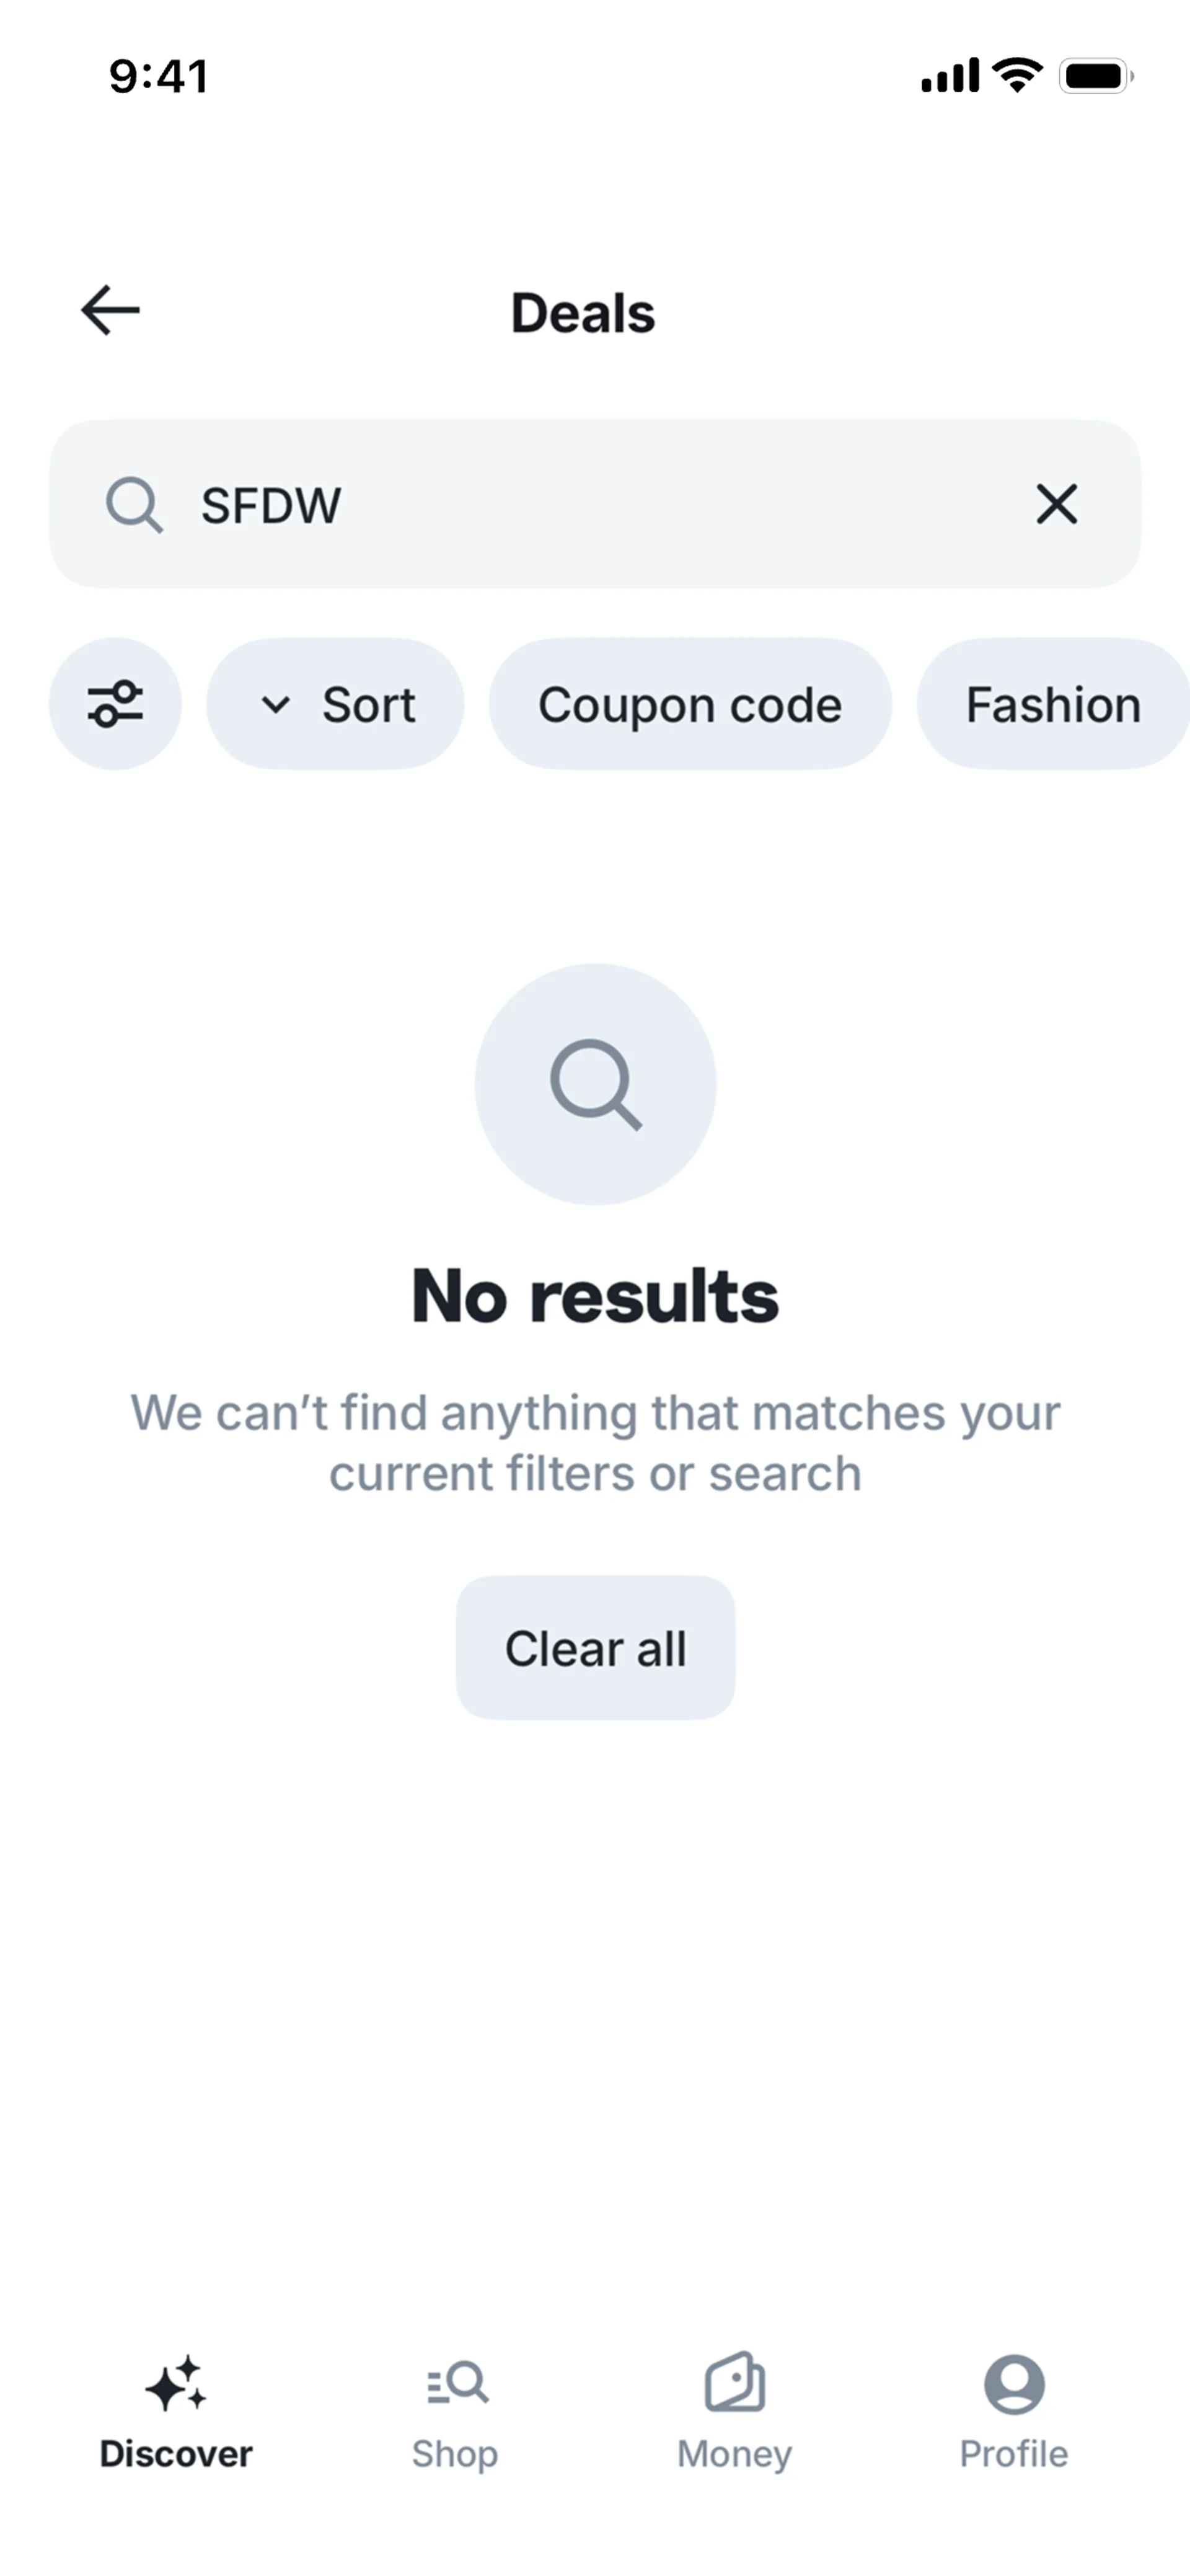Switch to the Money tab label
Viewport: 1190px width, 2576px height.
point(735,2454)
